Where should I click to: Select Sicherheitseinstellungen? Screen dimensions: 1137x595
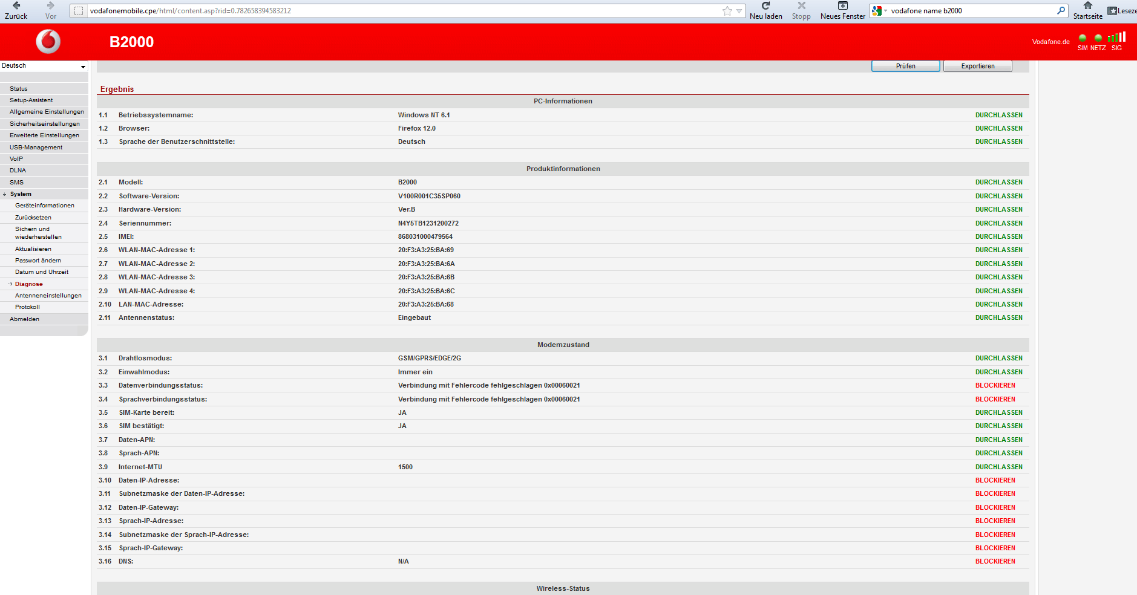44,124
